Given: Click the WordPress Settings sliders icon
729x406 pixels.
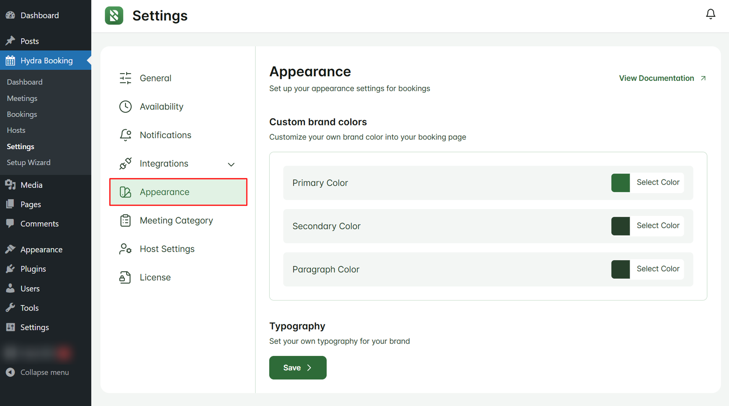Looking at the screenshot, I should (10, 327).
